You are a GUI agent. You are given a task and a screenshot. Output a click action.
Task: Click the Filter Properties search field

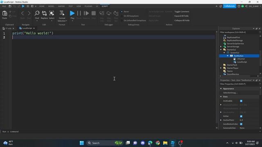239,84
